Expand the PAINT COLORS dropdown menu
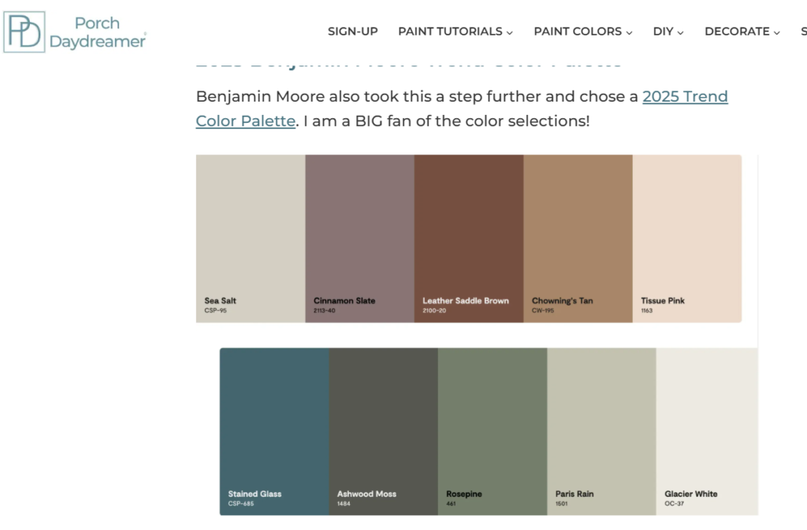 click(x=582, y=32)
